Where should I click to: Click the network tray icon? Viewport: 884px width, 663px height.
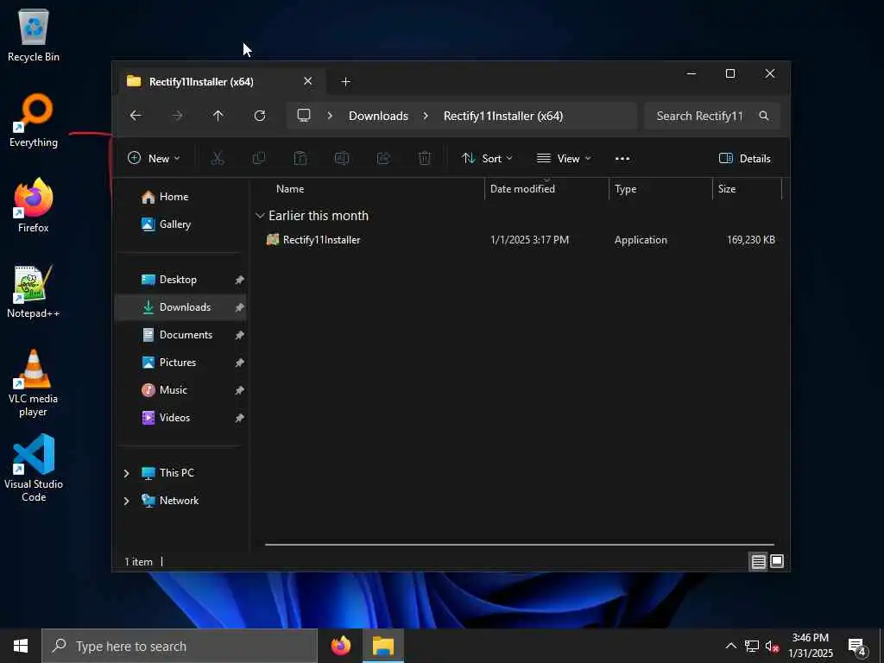752,647
